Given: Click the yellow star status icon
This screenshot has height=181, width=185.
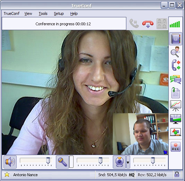Looking at the screenshot, I should tap(7, 174).
